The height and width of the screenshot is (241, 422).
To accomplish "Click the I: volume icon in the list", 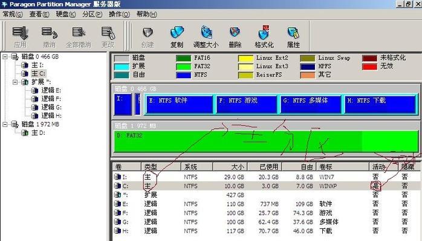I will (117, 177).
